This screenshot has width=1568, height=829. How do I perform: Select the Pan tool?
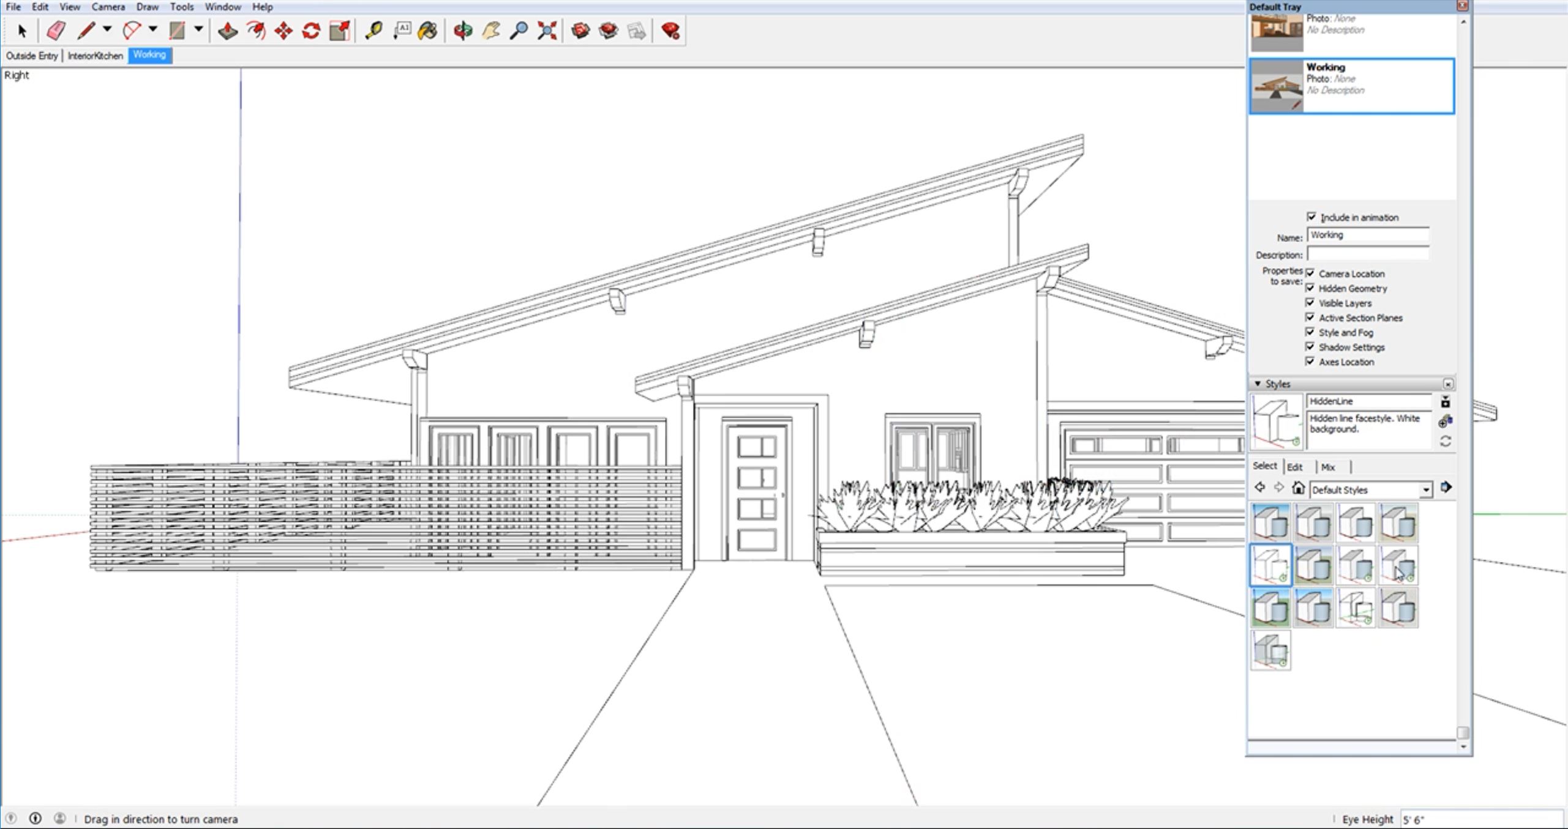489,30
